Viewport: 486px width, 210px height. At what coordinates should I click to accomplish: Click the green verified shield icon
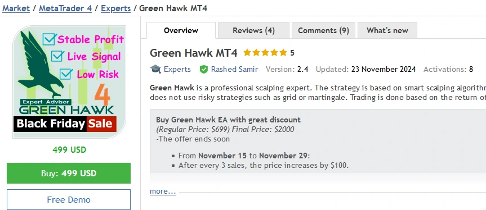click(x=204, y=69)
